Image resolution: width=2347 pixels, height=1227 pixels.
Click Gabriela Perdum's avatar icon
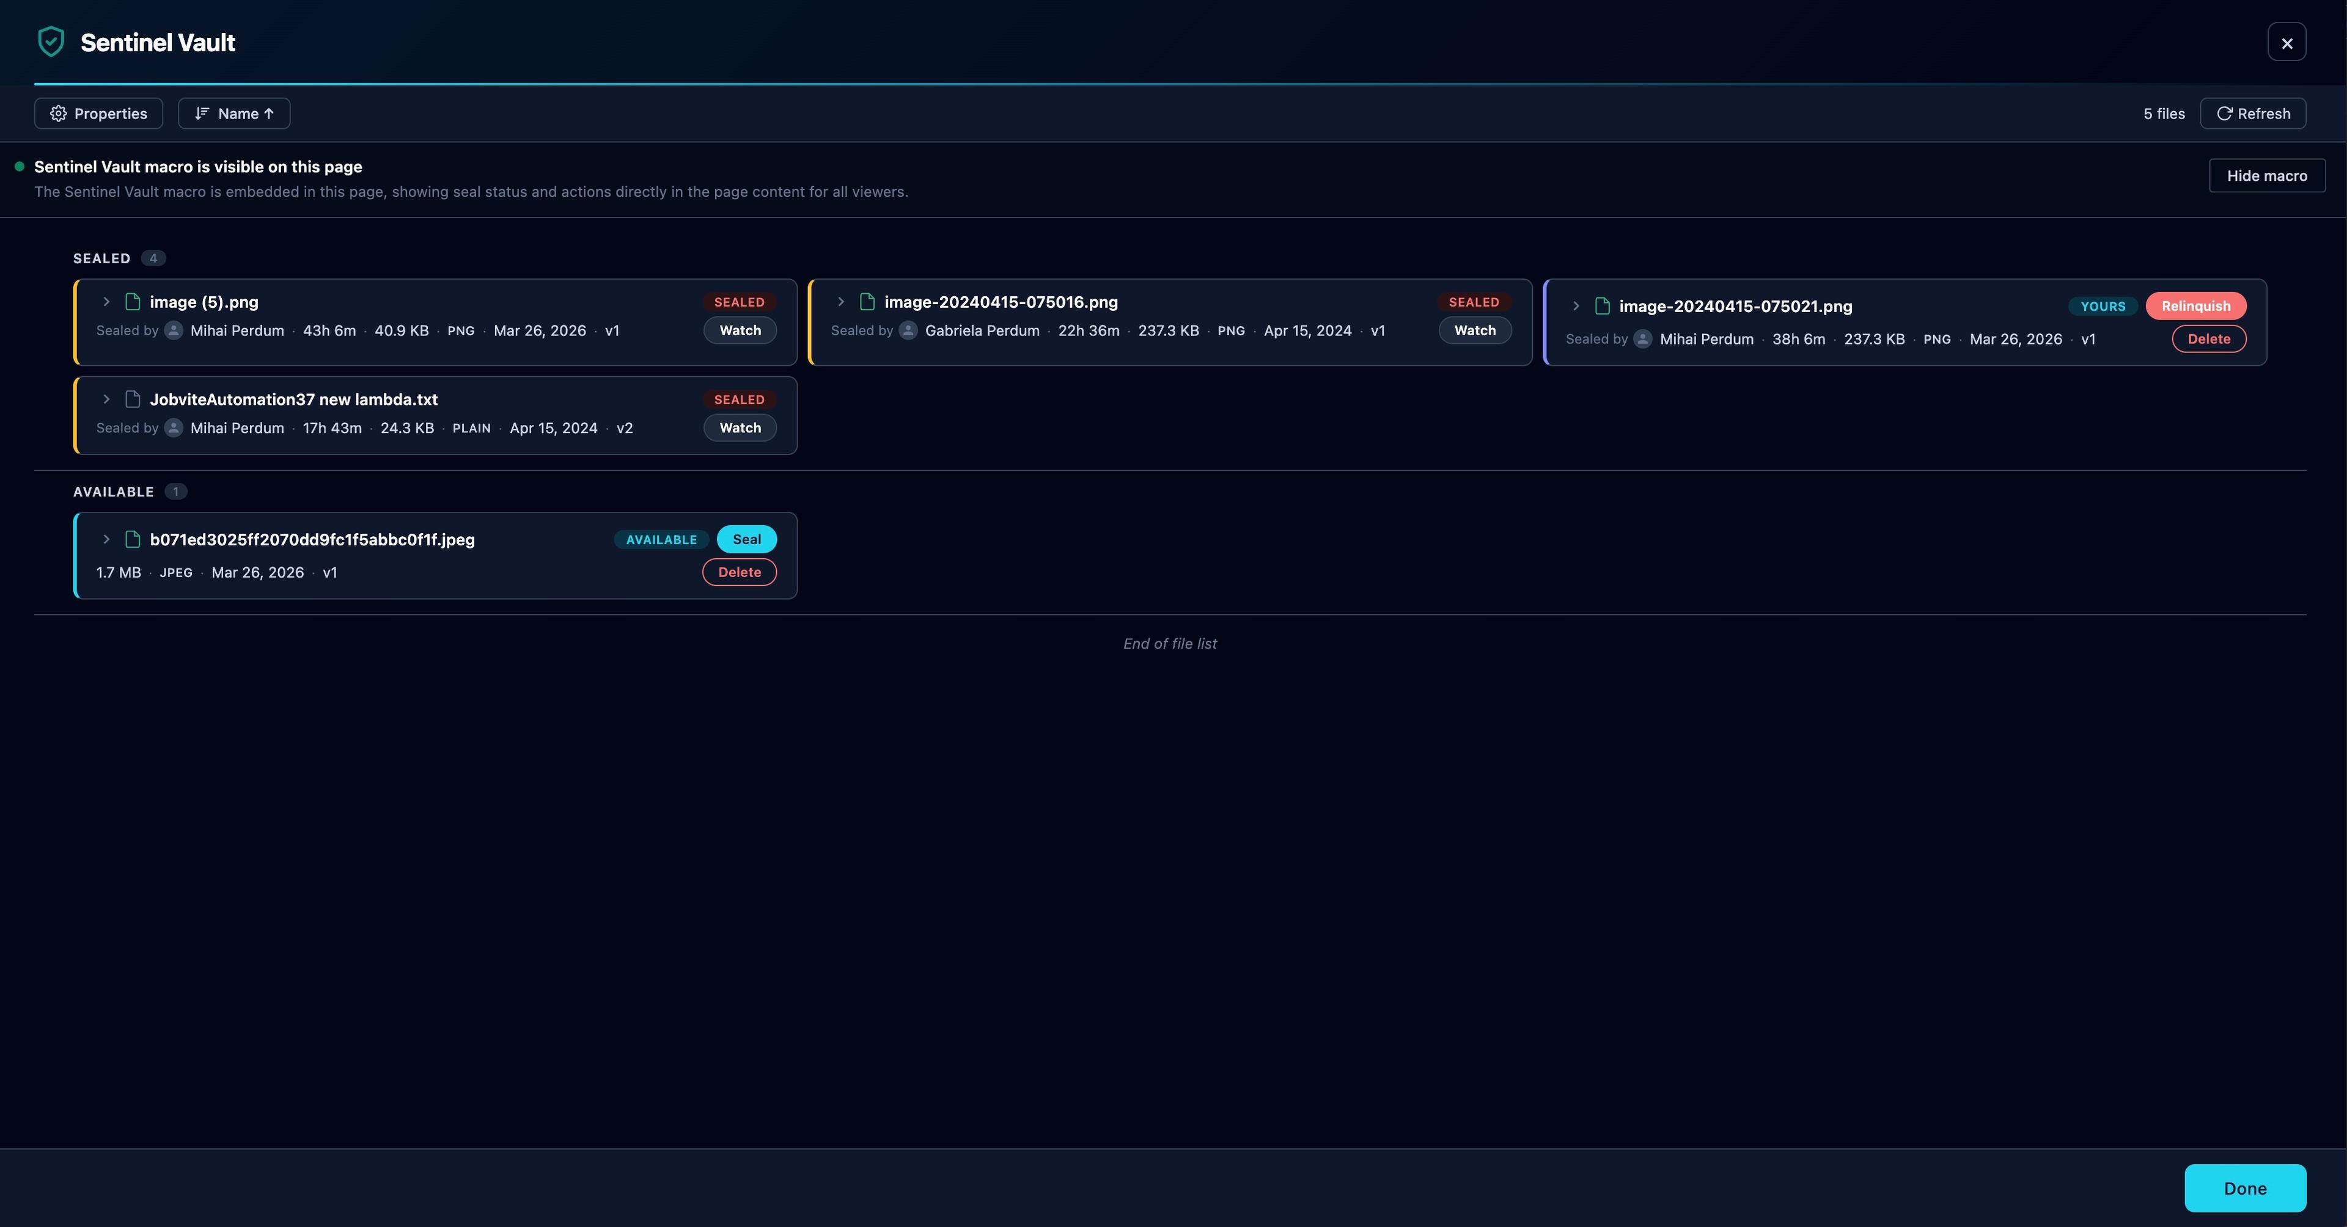coord(908,331)
